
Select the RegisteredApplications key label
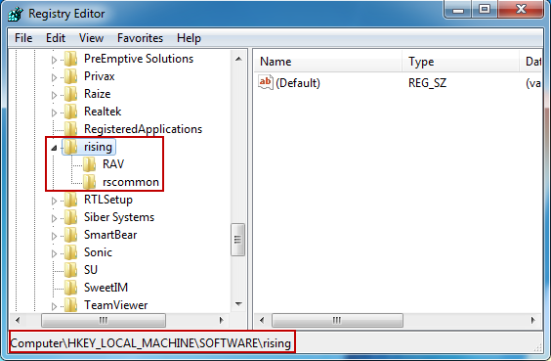click(x=143, y=129)
